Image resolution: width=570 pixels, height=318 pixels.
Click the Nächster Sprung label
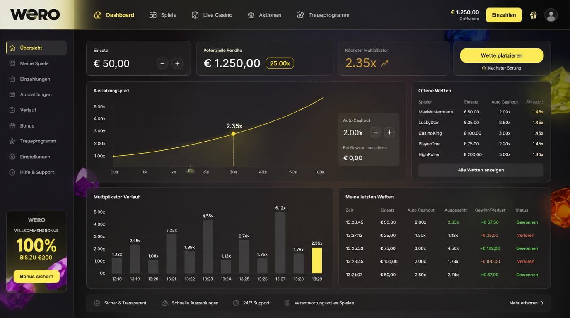[x=502, y=68]
